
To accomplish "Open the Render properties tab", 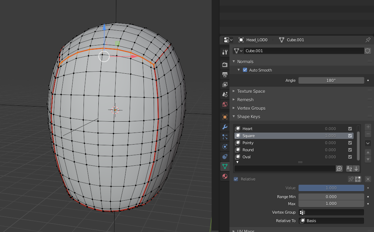I will 225,65.
